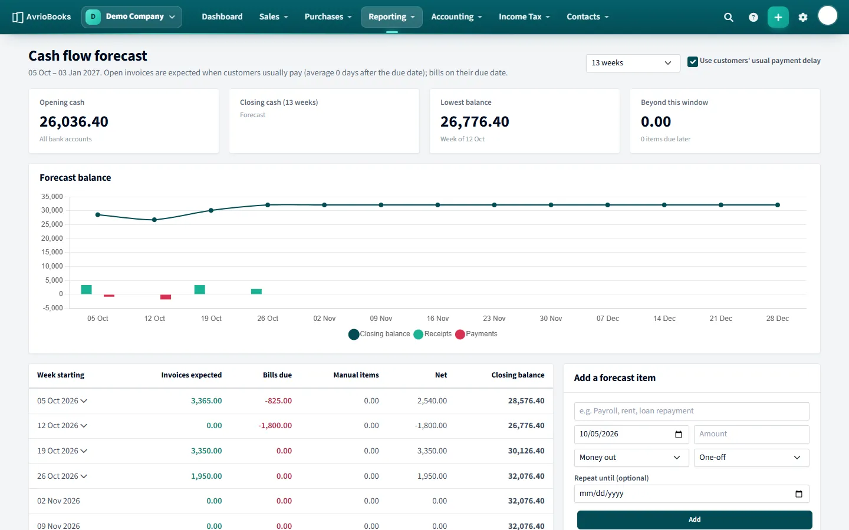This screenshot has width=849, height=530.
Task: Click invoices expected 3,365.00 cell
Action: tap(206, 401)
